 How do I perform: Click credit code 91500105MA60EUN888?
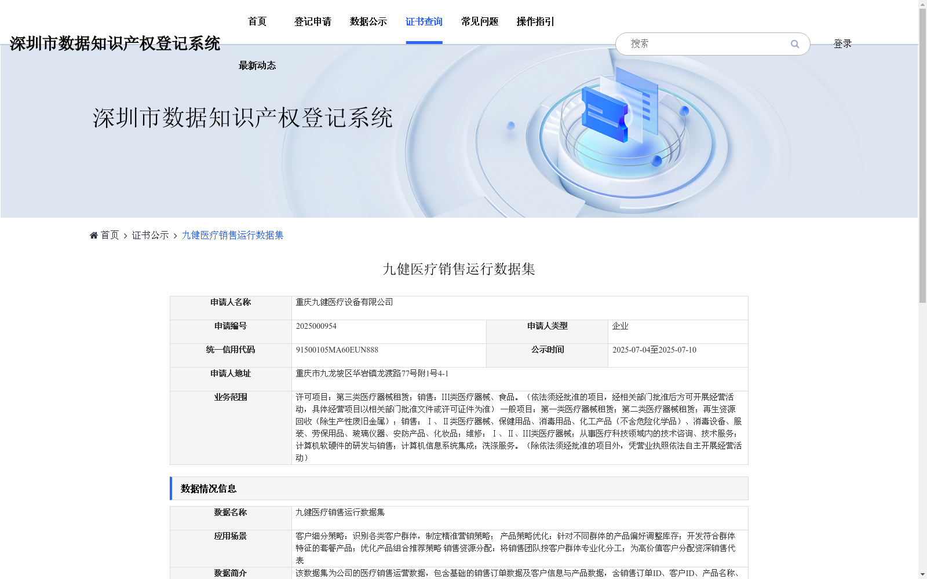337,350
